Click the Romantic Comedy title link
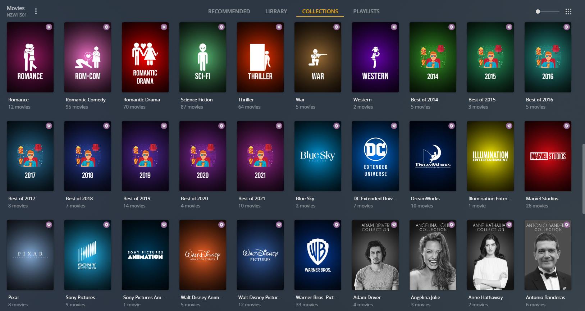The width and height of the screenshot is (585, 311). pyautogui.click(x=86, y=100)
